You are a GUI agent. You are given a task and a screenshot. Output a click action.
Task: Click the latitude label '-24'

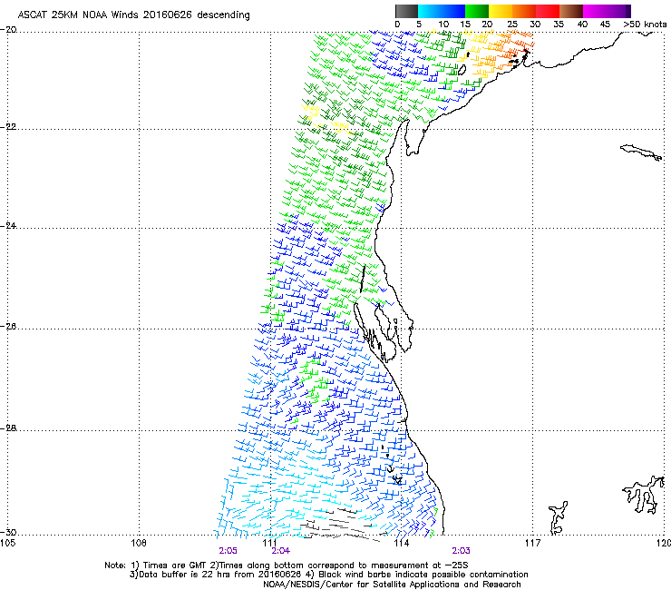click(x=8, y=225)
